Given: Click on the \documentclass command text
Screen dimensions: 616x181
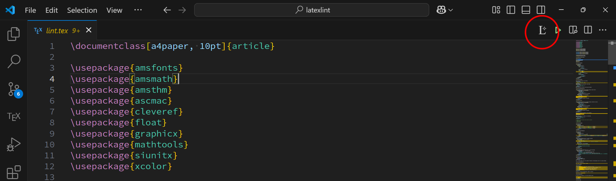Looking at the screenshot, I should (108, 46).
